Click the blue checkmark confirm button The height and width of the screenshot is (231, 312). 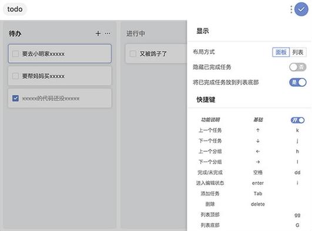[301, 9]
